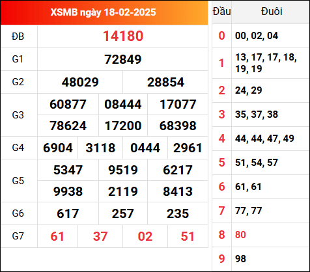Image resolution: width=310 pixels, height=272 pixels.
Task: Click G3 number 17077
Action: point(178,104)
